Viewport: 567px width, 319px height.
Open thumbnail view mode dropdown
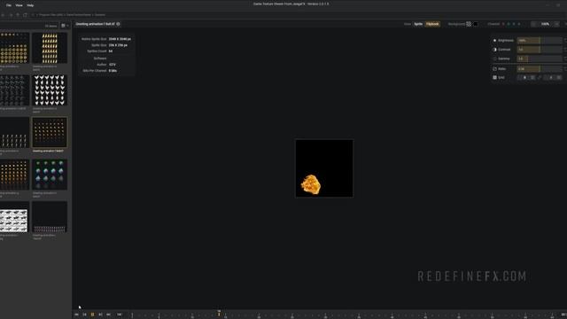[65, 26]
